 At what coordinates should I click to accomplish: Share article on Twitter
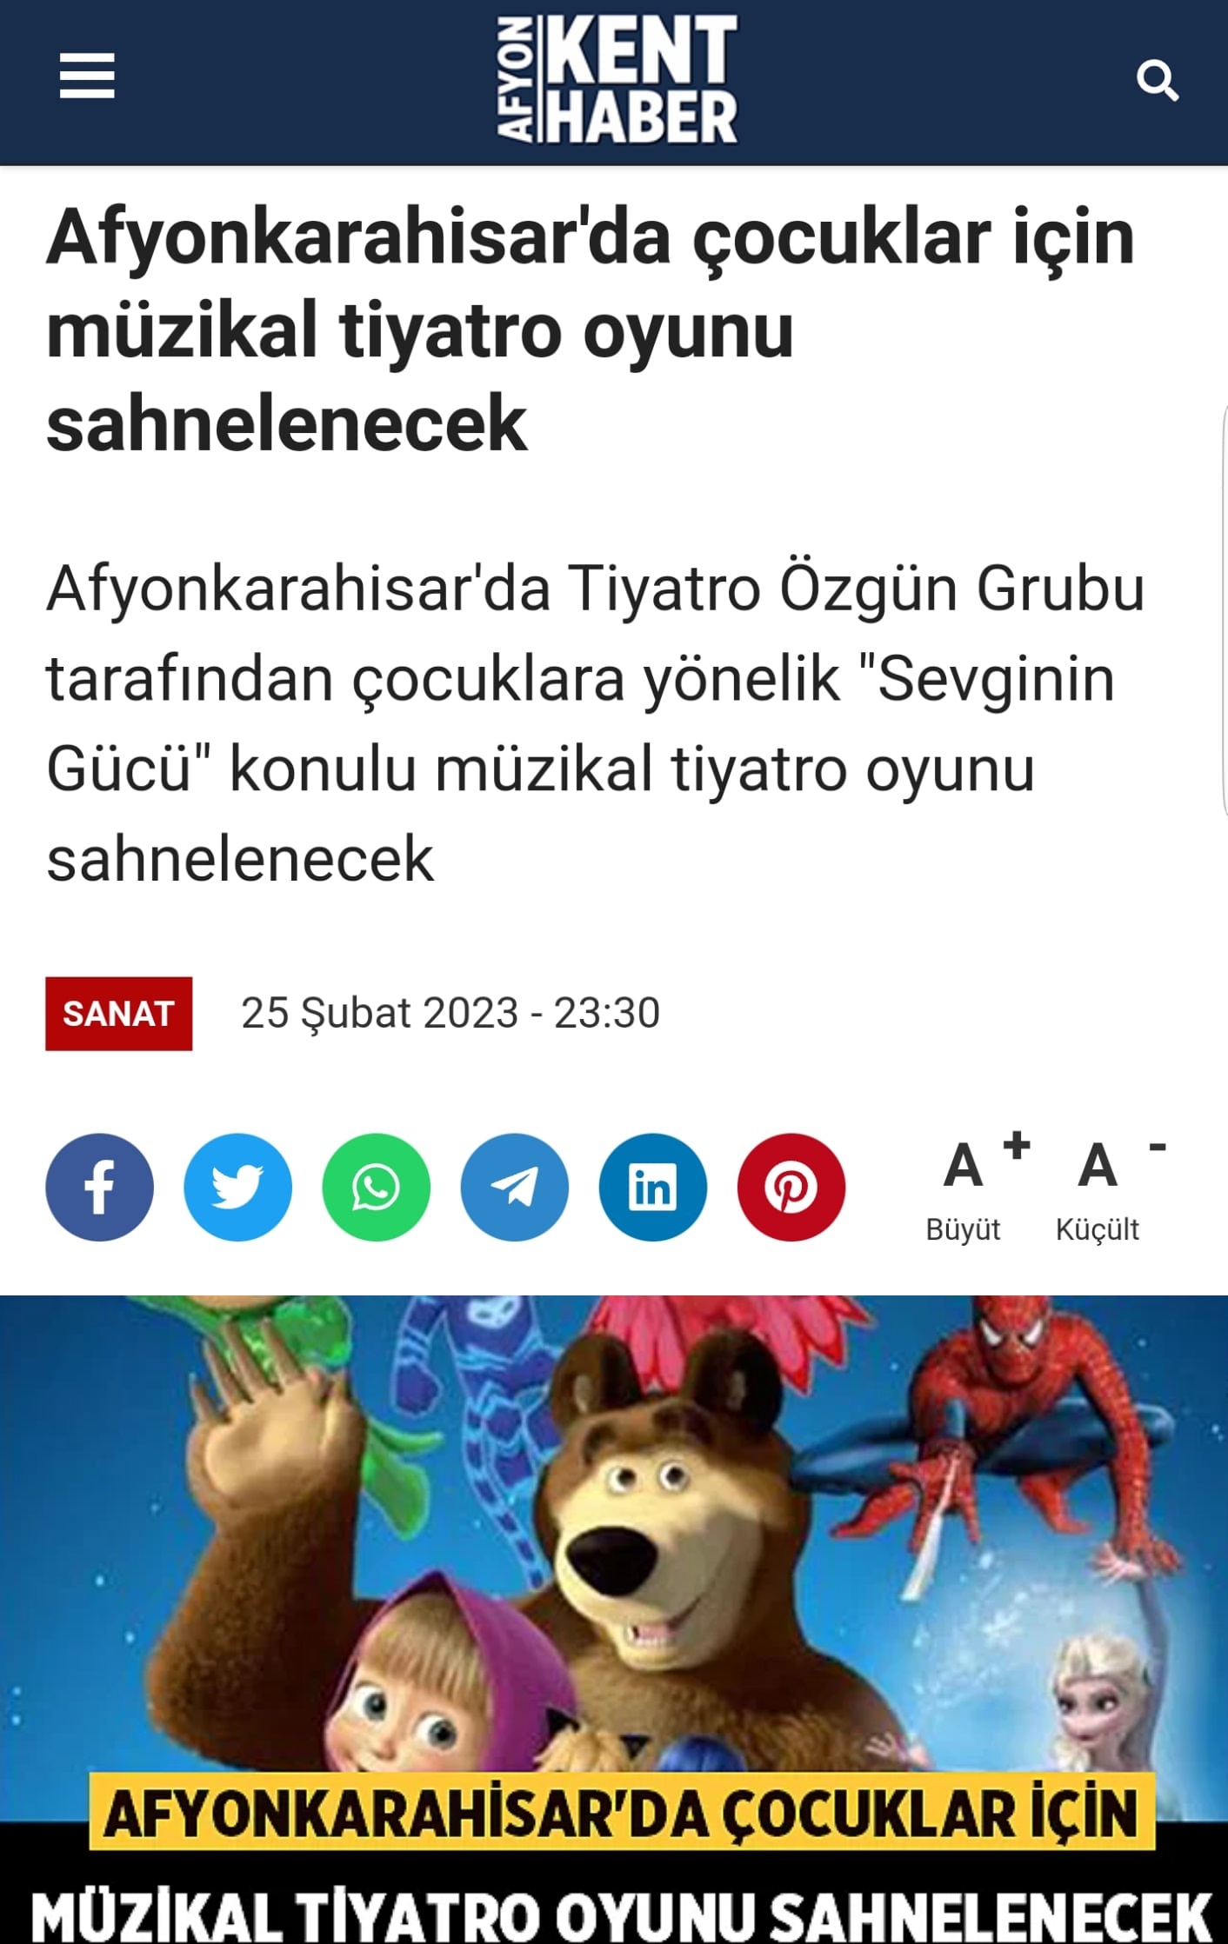tap(237, 1187)
